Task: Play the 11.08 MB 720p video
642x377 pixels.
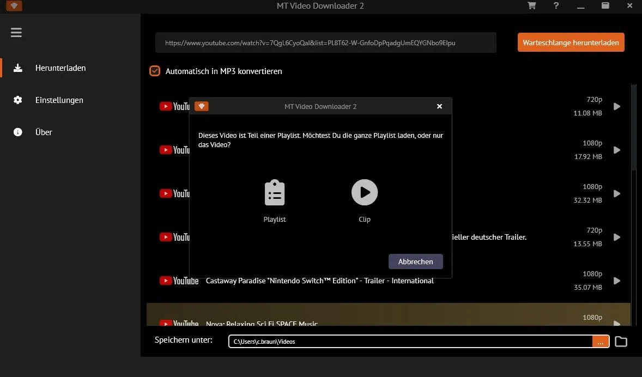Action: 616,106
